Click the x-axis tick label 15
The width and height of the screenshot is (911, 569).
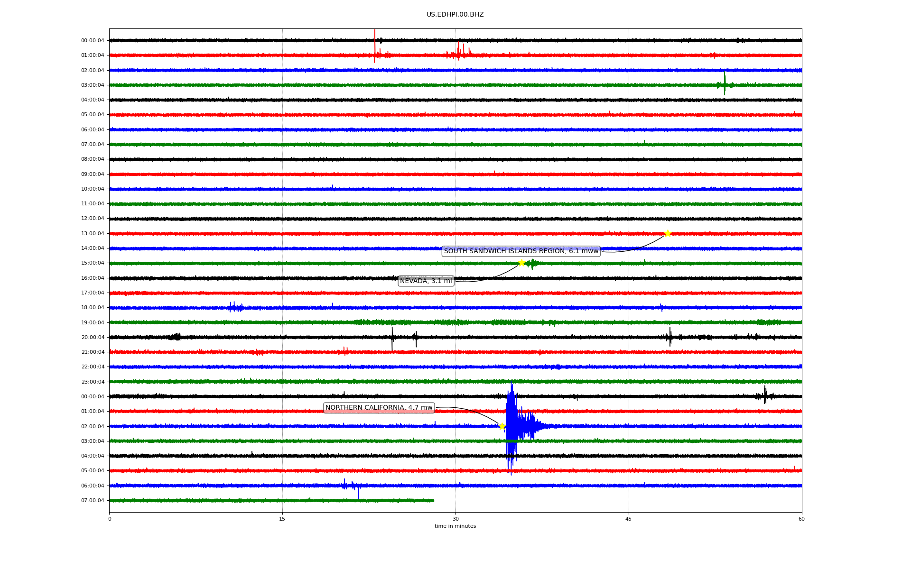[x=282, y=519]
